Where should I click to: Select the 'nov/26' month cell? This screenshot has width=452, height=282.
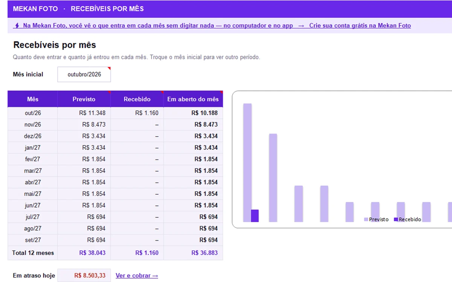pos(33,124)
